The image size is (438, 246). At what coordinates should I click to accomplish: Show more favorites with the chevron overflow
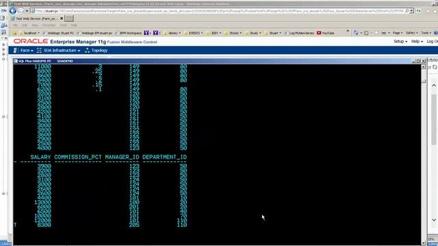pyautogui.click(x=348, y=31)
